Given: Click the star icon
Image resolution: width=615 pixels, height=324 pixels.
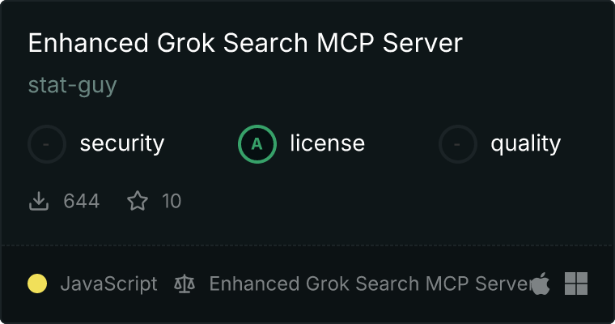Looking at the screenshot, I should pos(138,201).
